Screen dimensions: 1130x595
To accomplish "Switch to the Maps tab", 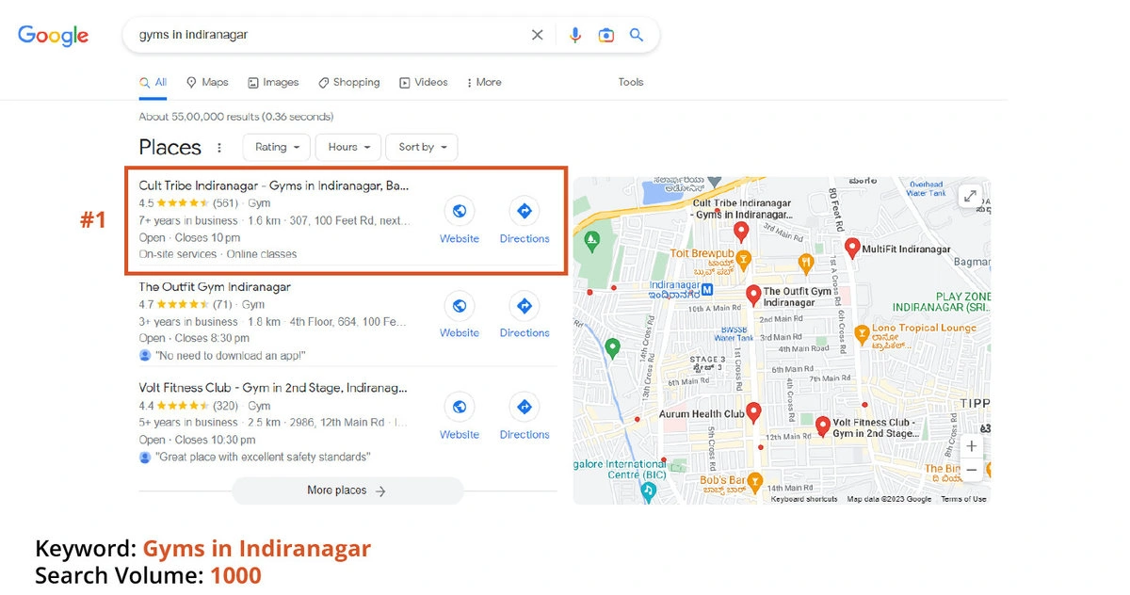I will [x=207, y=83].
